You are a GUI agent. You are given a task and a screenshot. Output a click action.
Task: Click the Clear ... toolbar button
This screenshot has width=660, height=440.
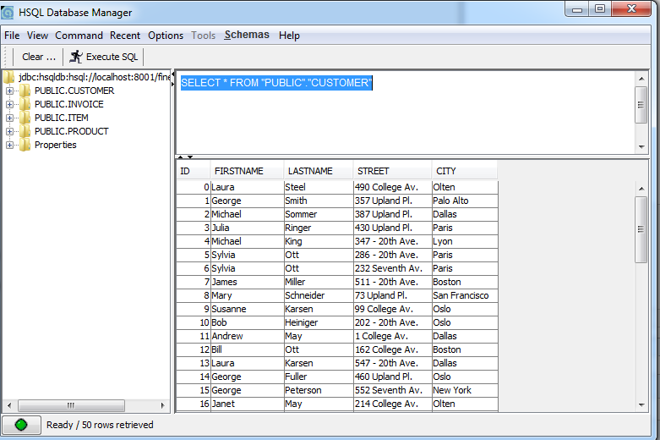[x=38, y=57]
